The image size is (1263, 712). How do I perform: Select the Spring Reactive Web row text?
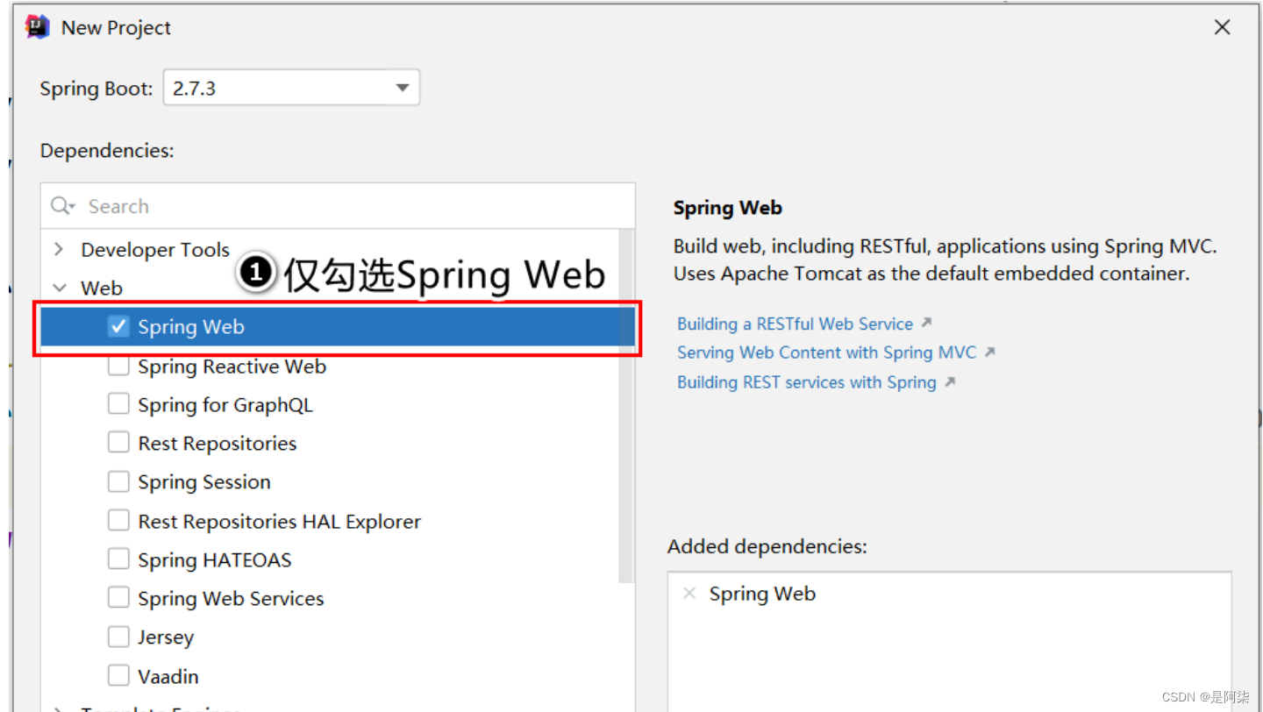click(232, 367)
